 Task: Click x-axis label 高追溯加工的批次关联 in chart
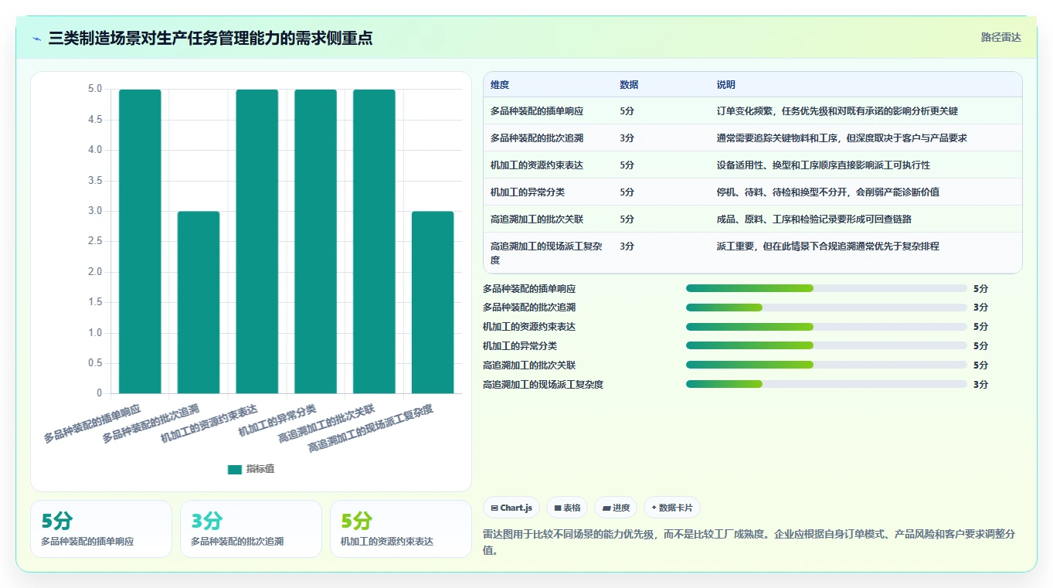(x=327, y=423)
